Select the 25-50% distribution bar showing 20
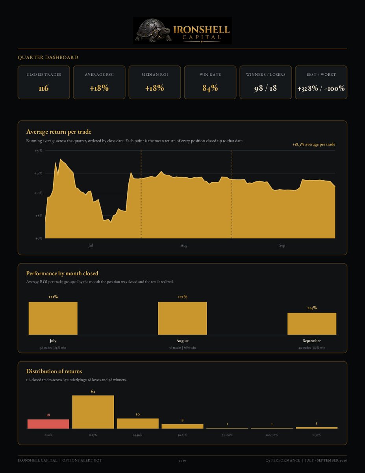This screenshot has width=365, height=473. tap(138, 424)
